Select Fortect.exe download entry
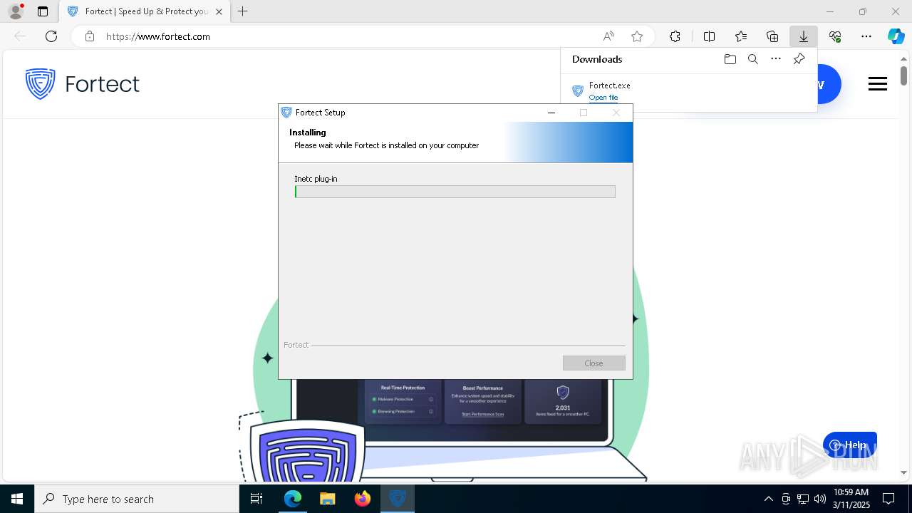 (x=688, y=90)
